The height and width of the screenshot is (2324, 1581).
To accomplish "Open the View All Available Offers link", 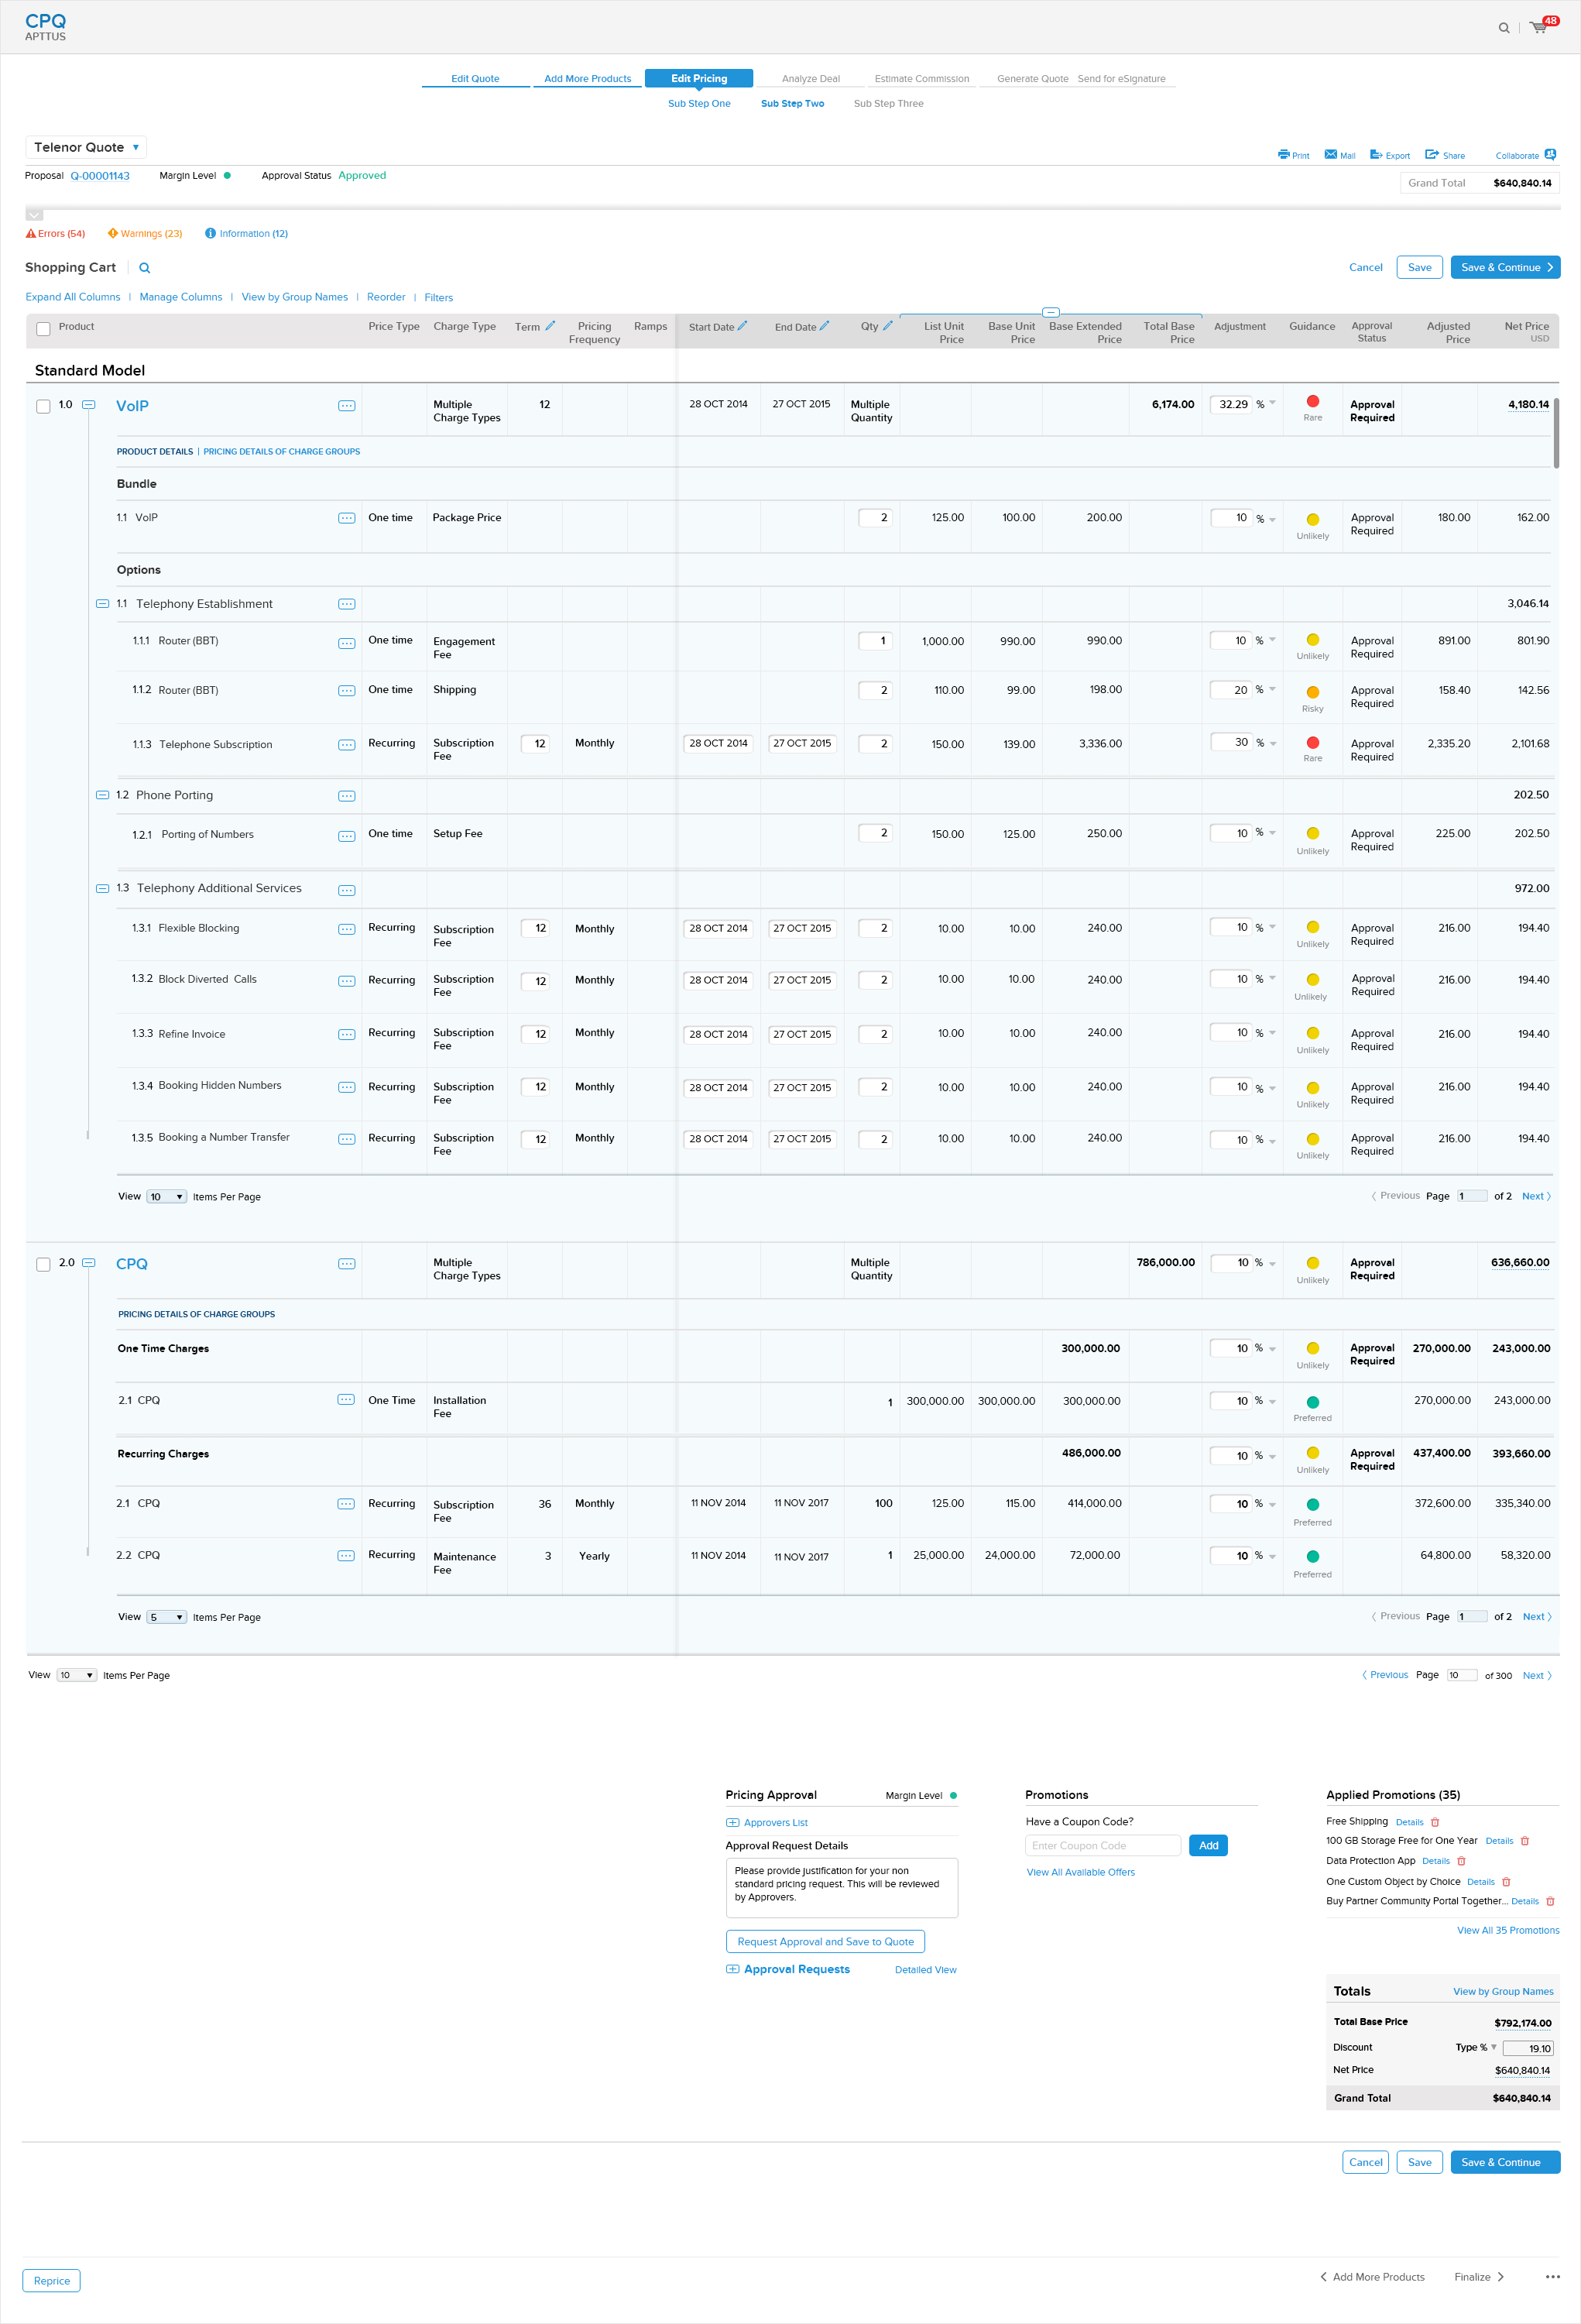I will pyautogui.click(x=1080, y=1872).
